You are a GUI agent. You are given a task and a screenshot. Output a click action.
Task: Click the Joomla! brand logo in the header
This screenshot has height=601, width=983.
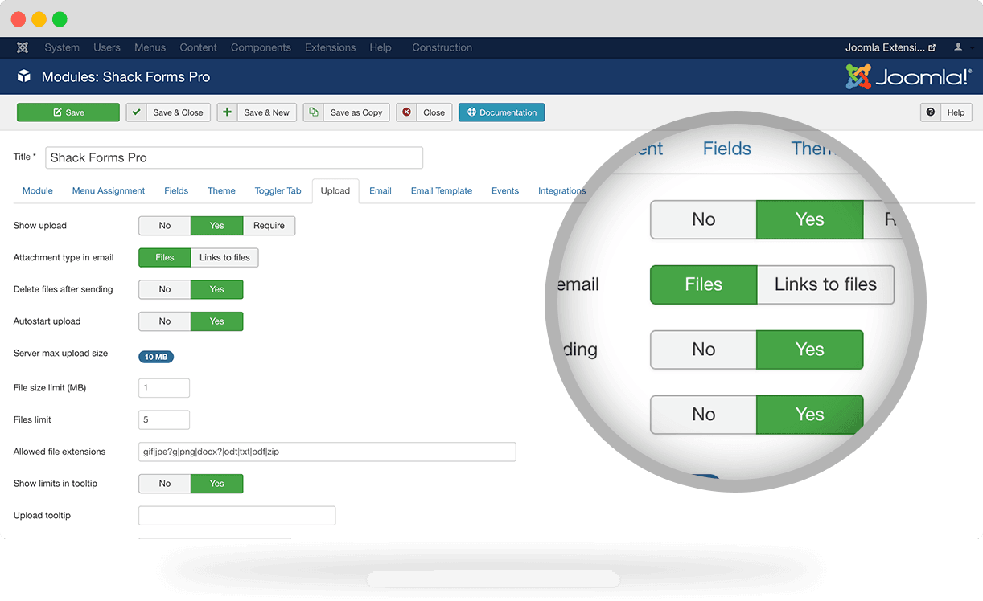909,77
